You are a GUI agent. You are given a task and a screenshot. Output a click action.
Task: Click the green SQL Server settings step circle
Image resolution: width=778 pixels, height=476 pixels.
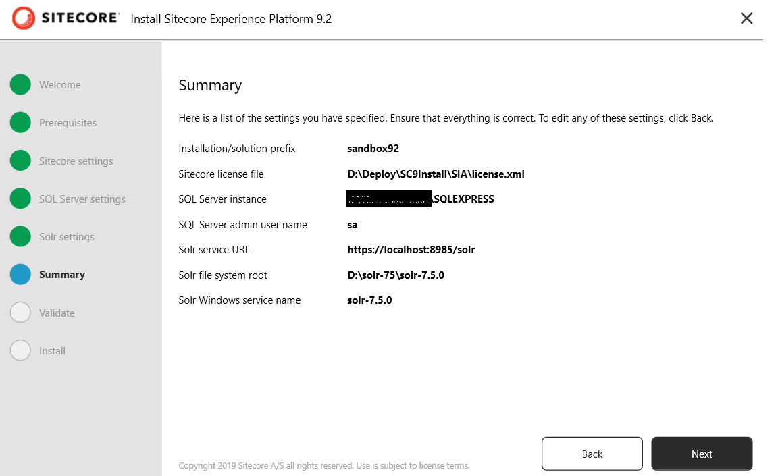[x=20, y=199]
